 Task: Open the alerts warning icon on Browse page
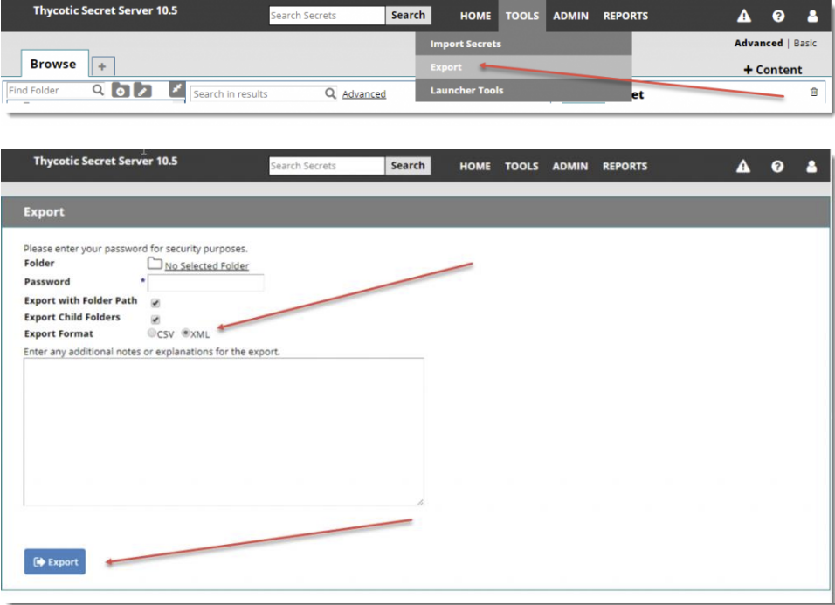point(744,16)
